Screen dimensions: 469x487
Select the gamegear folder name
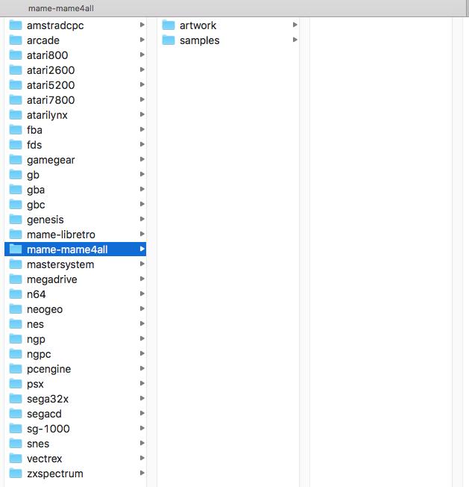click(x=51, y=161)
